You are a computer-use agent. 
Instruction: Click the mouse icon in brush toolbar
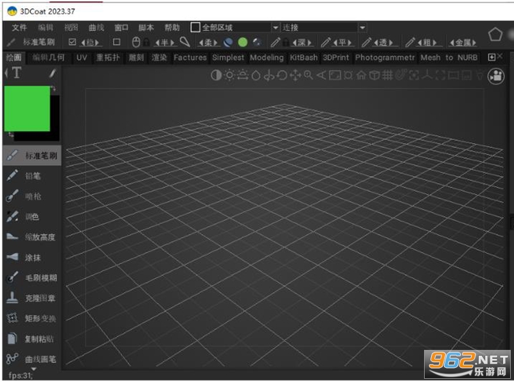click(x=136, y=42)
